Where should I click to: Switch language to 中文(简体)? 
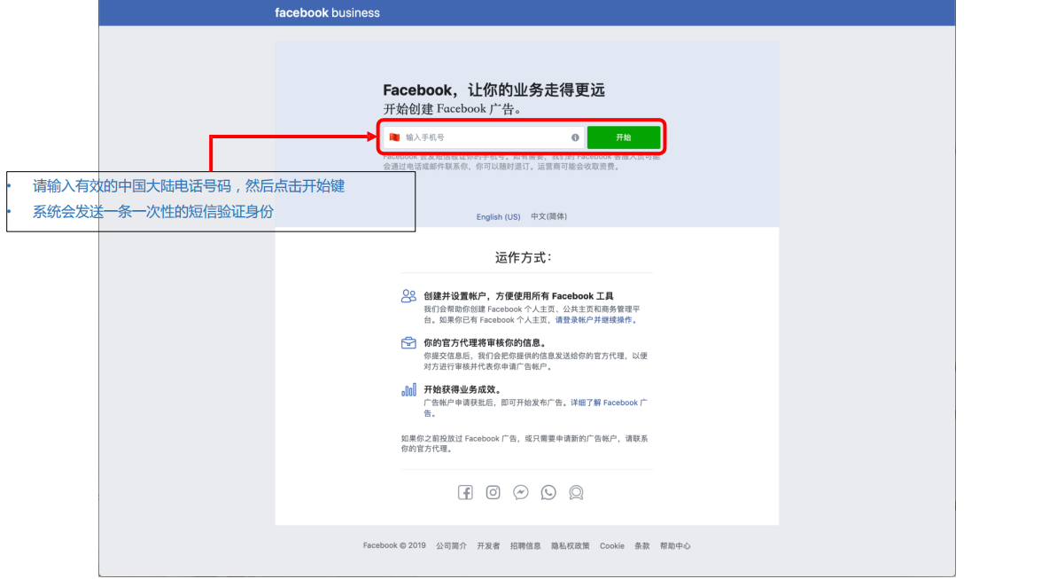(x=548, y=217)
